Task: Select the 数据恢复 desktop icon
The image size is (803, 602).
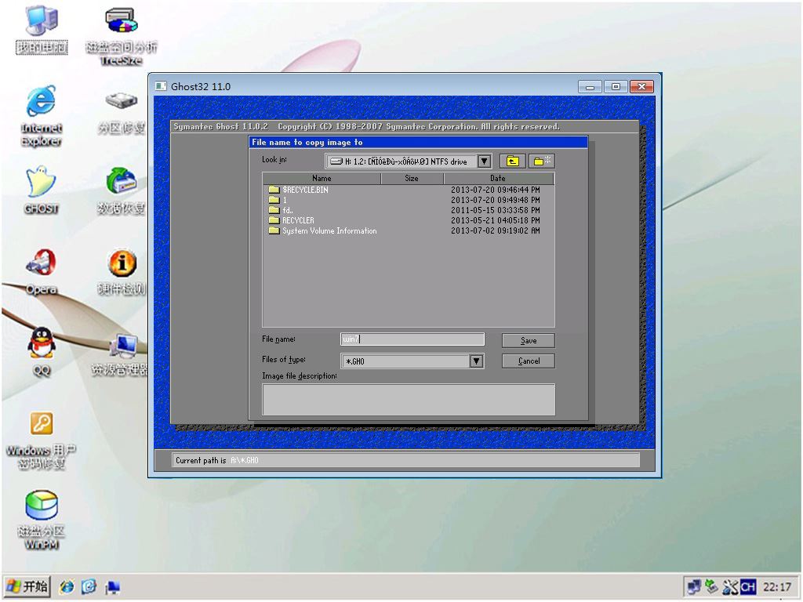Action: [x=122, y=190]
